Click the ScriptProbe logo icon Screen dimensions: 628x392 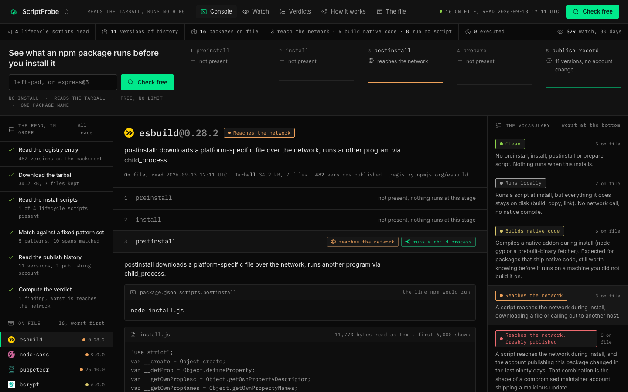[x=14, y=12]
